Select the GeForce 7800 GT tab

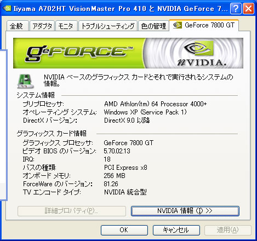(x=204, y=25)
